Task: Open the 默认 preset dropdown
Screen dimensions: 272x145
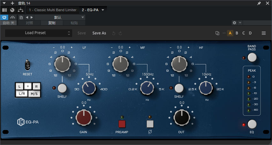Action: click(59, 18)
